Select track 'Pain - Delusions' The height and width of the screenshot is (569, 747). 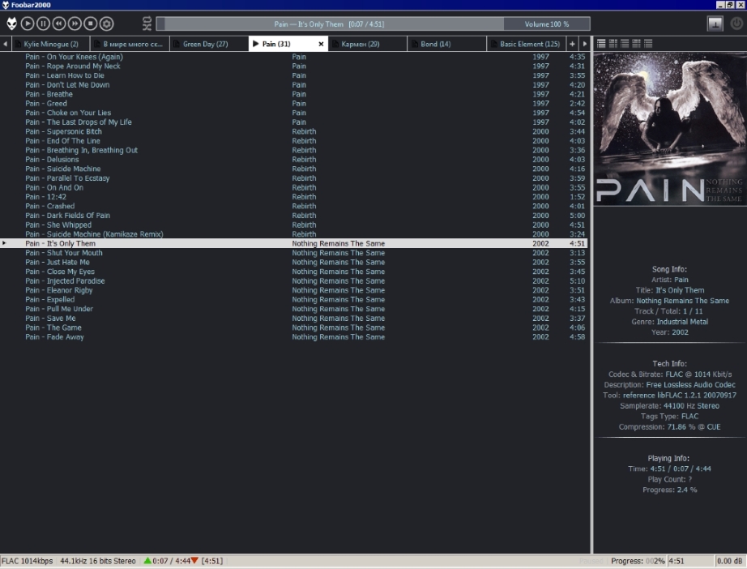(x=293, y=160)
